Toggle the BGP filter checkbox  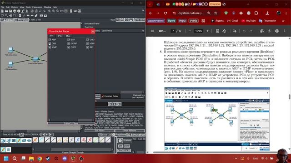tap(69, 40)
